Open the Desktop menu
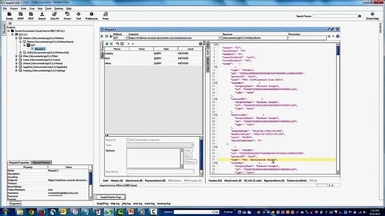The image size is (385, 216). (x=59, y=8)
